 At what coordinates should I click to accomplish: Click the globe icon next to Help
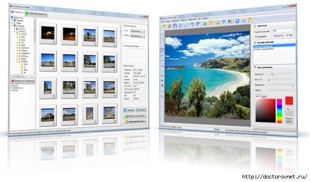(x=244, y=20)
